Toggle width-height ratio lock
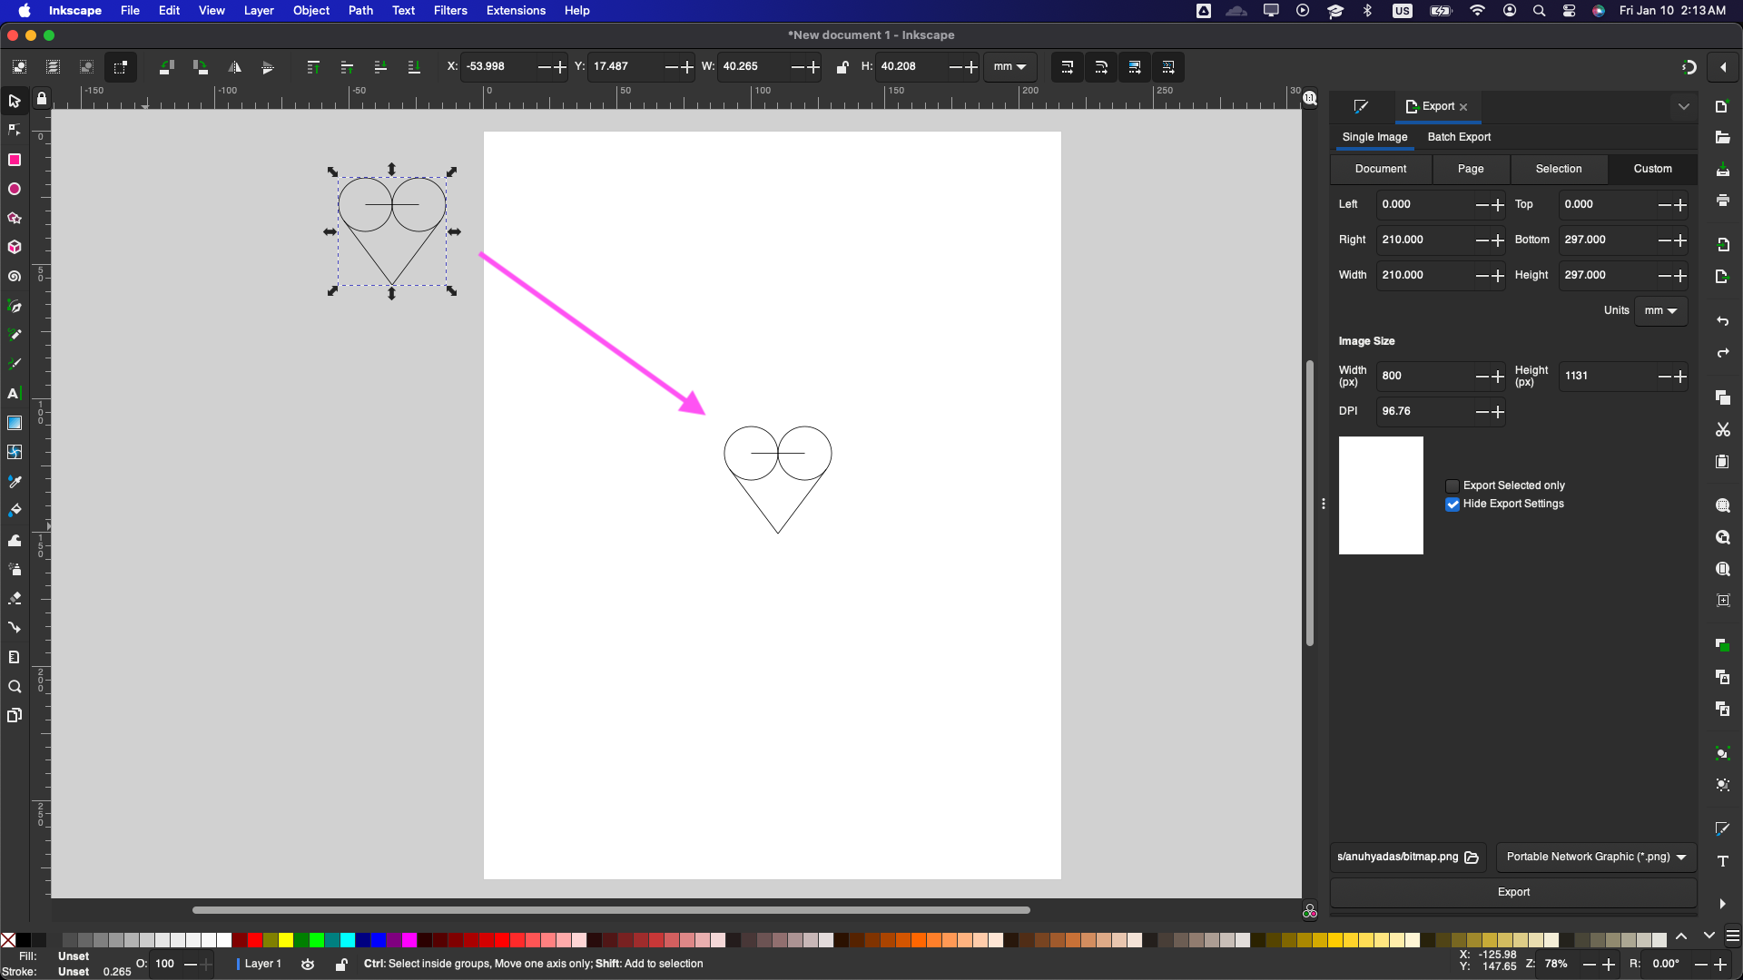 [842, 67]
